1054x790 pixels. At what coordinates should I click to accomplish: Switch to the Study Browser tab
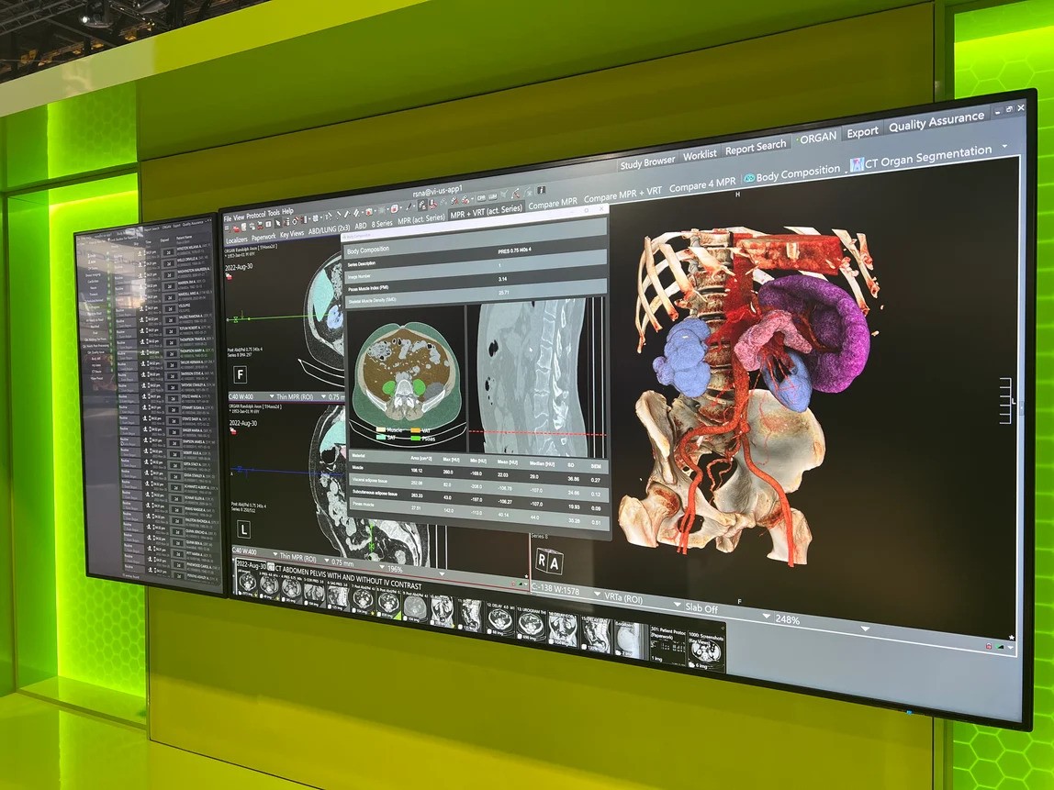647,163
